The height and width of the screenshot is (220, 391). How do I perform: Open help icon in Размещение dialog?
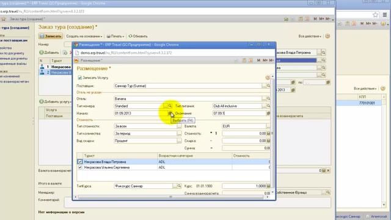pos(268,78)
